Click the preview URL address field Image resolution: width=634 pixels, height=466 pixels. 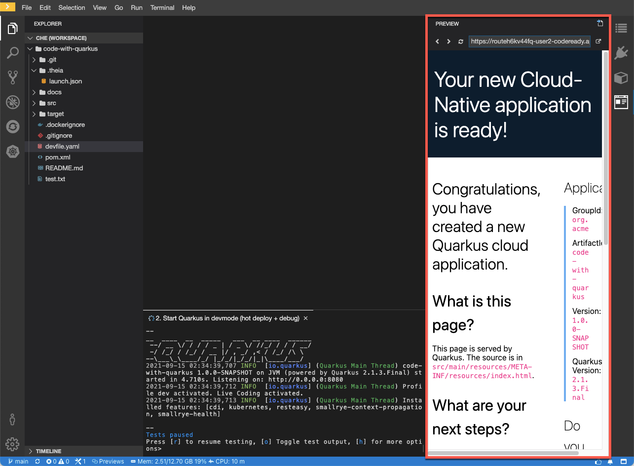coord(530,41)
